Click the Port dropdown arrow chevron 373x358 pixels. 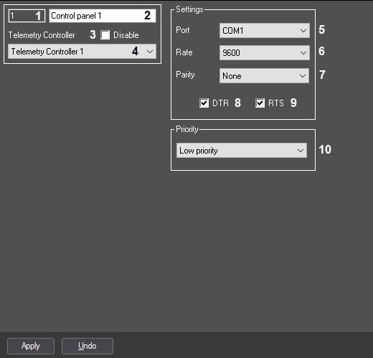[x=303, y=31]
